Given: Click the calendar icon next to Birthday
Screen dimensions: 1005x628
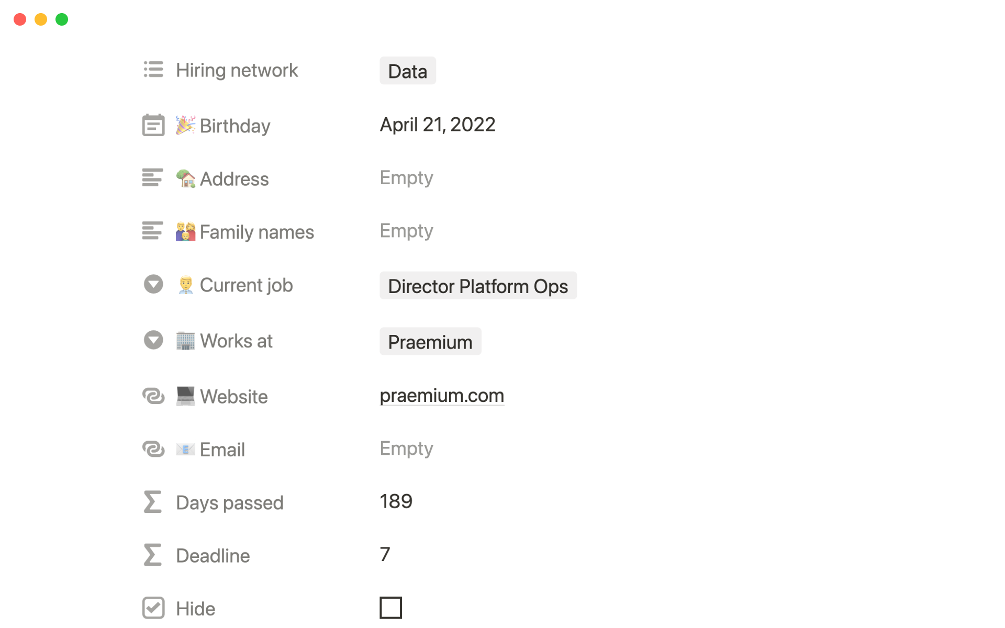Looking at the screenshot, I should (153, 125).
